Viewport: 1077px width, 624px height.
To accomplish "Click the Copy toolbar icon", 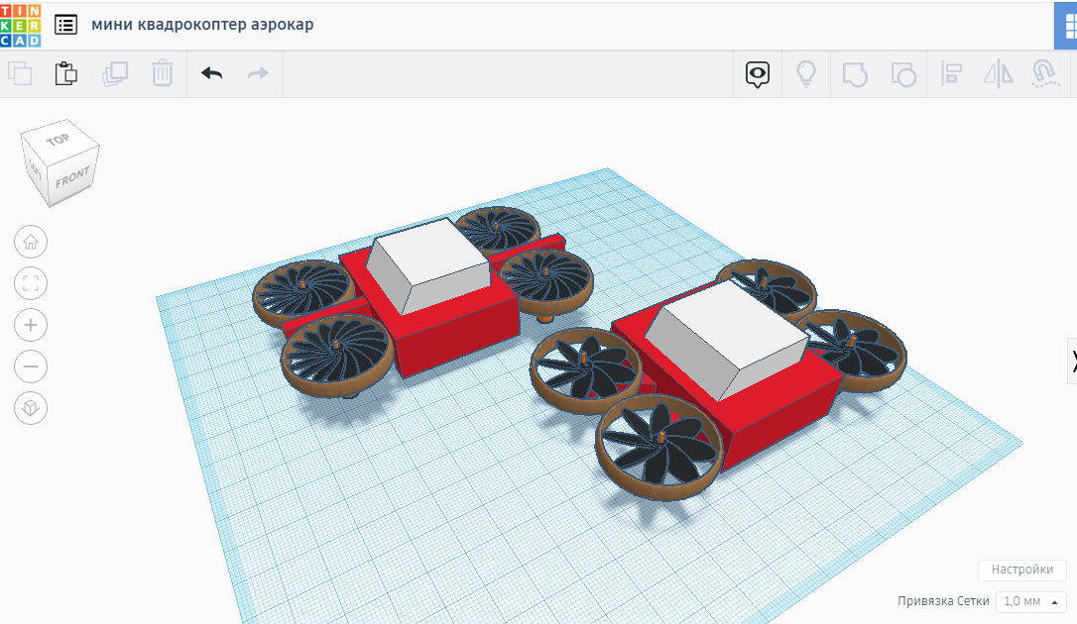I will click(x=20, y=73).
